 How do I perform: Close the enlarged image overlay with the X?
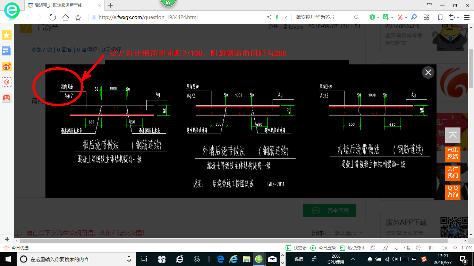(x=428, y=72)
